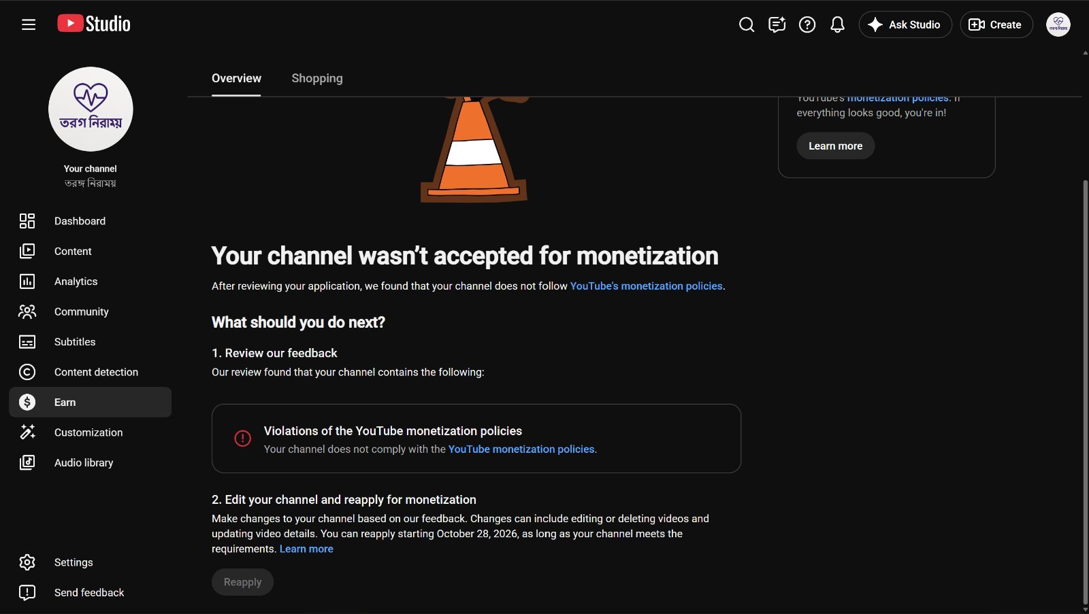Click the traffic cone illustration

[474, 150]
